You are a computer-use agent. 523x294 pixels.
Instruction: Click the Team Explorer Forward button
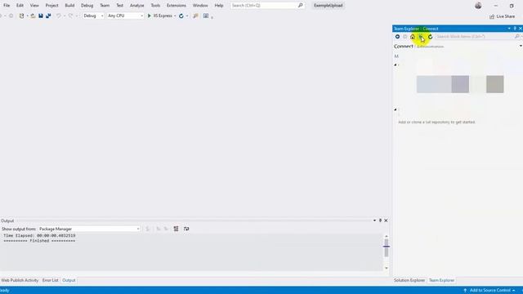[x=405, y=37]
